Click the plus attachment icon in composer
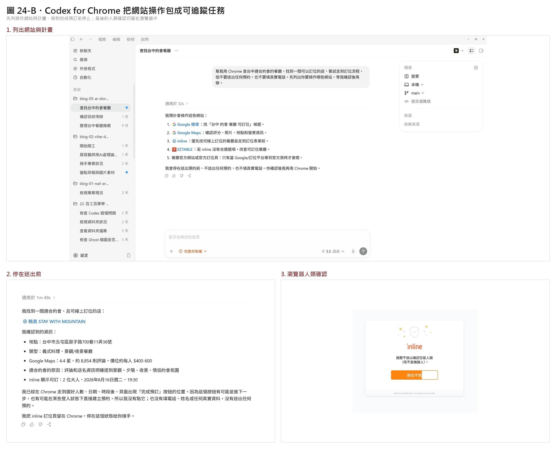This screenshot has height=449, width=556. click(172, 252)
